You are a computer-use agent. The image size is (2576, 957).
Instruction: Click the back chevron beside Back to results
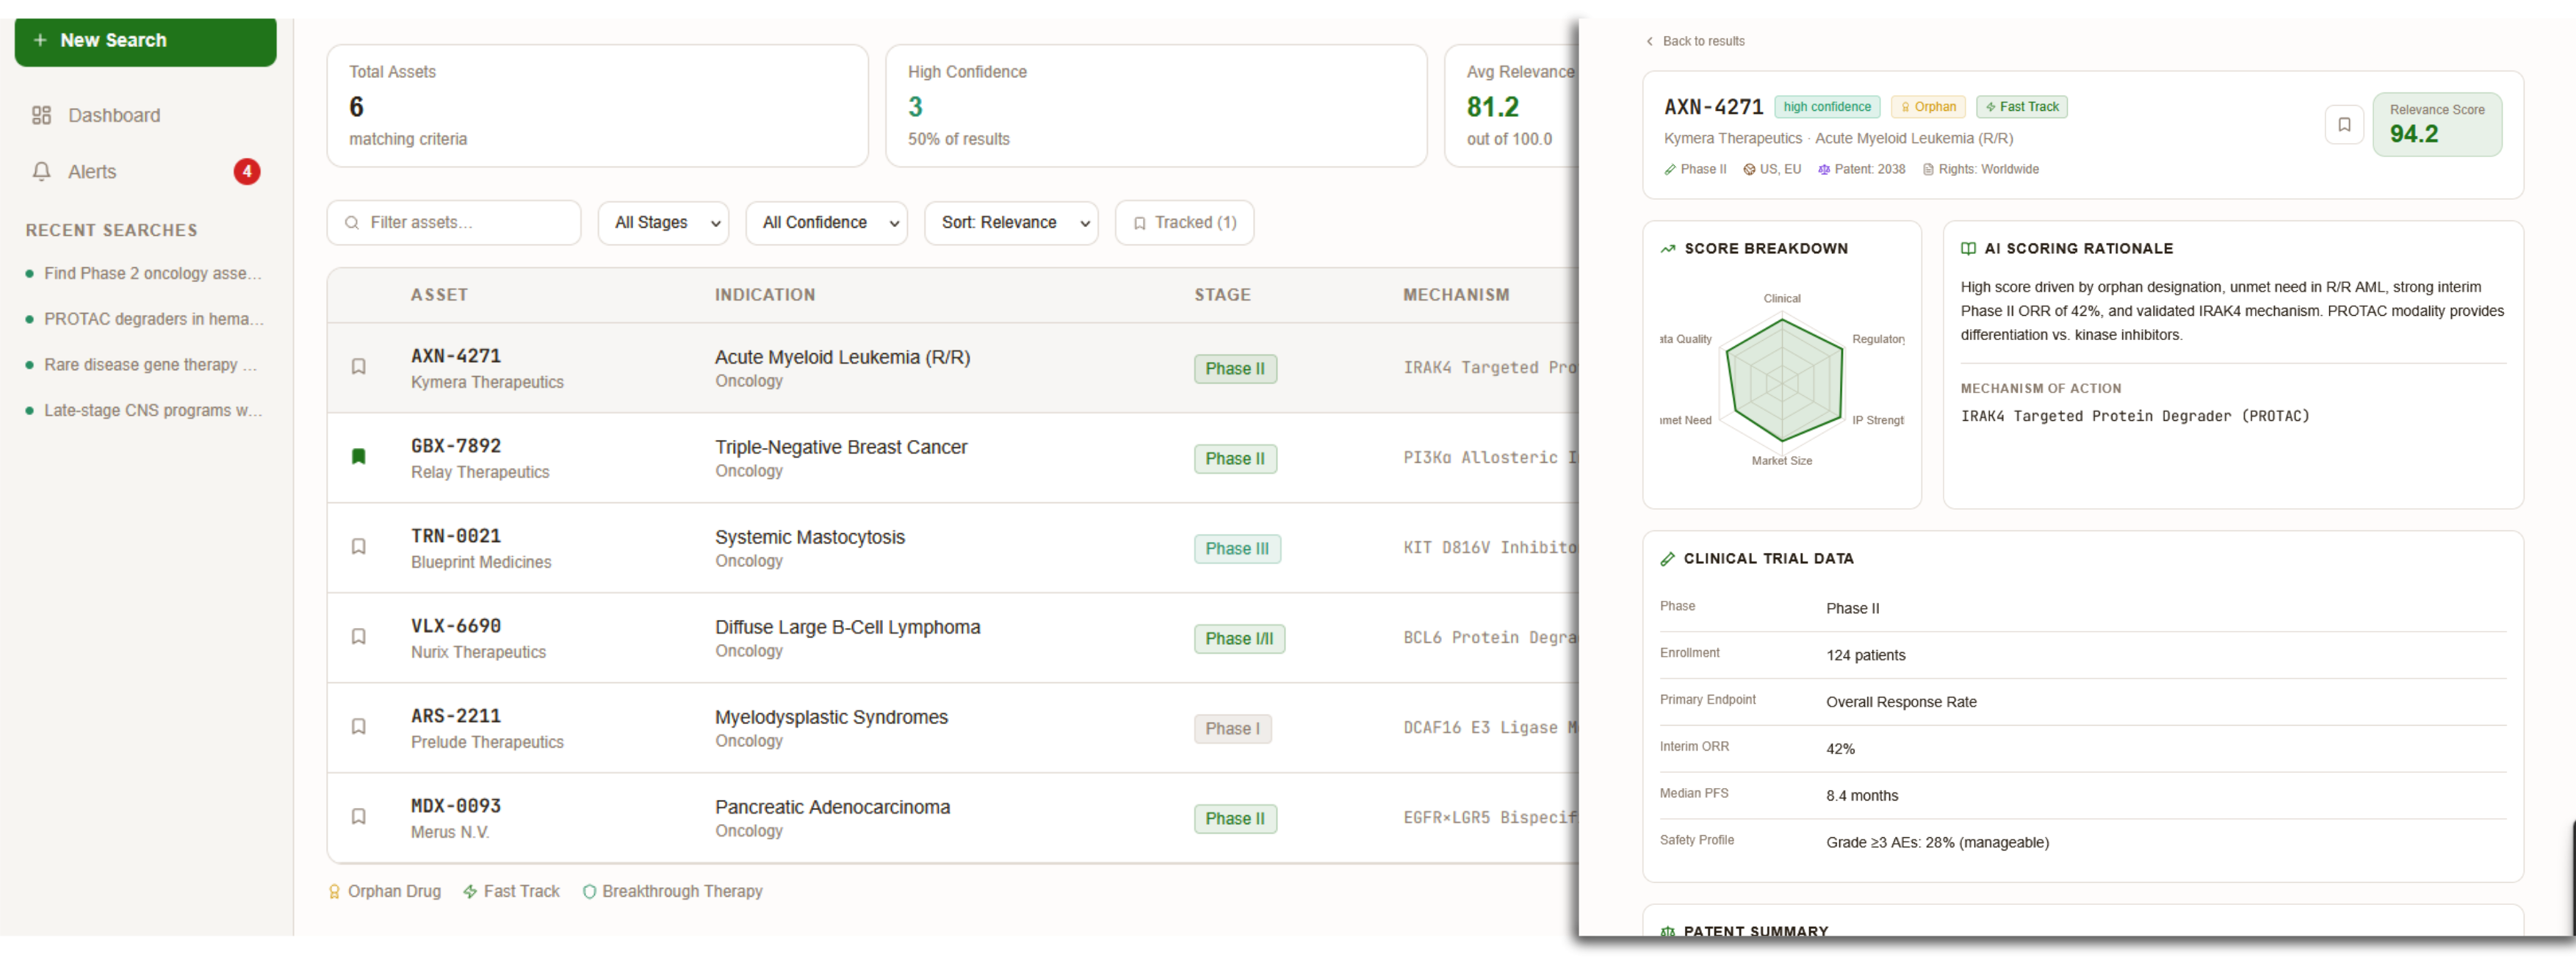point(1649,41)
